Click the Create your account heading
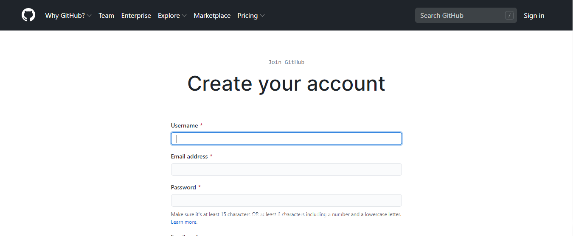This screenshot has width=573, height=236. tap(286, 83)
